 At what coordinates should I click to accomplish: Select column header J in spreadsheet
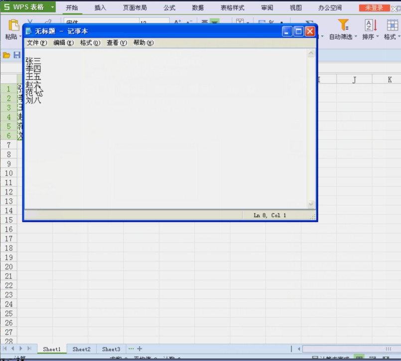tap(354, 80)
